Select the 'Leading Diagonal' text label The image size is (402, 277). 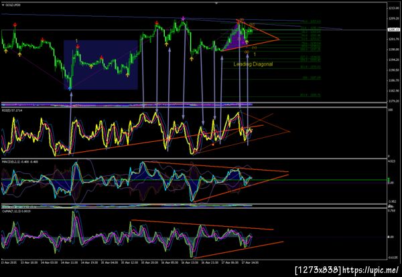click(x=253, y=64)
